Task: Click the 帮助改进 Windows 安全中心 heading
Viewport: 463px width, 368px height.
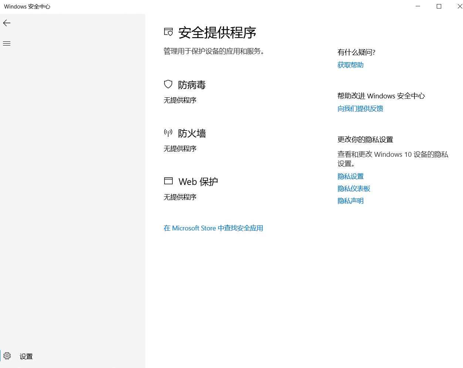Action: point(381,96)
